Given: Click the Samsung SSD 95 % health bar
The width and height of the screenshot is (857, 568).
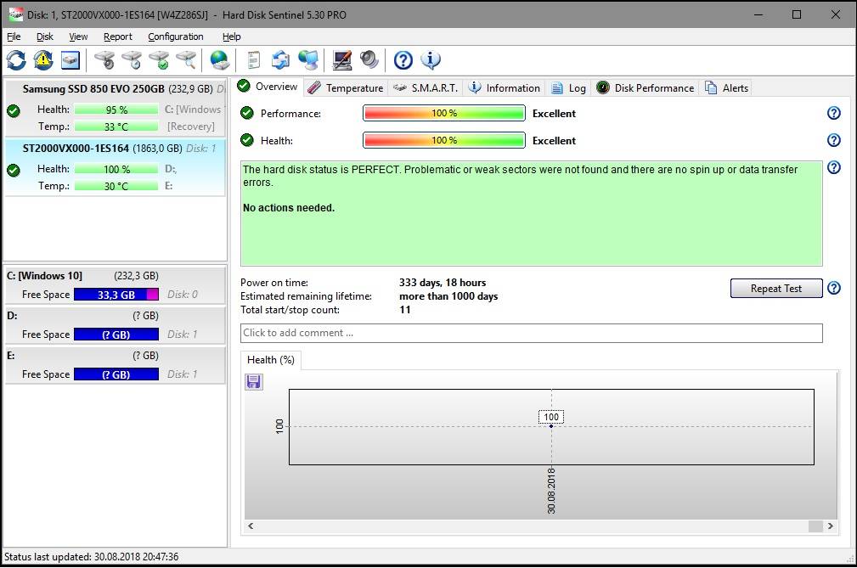Looking at the screenshot, I should tap(116, 110).
